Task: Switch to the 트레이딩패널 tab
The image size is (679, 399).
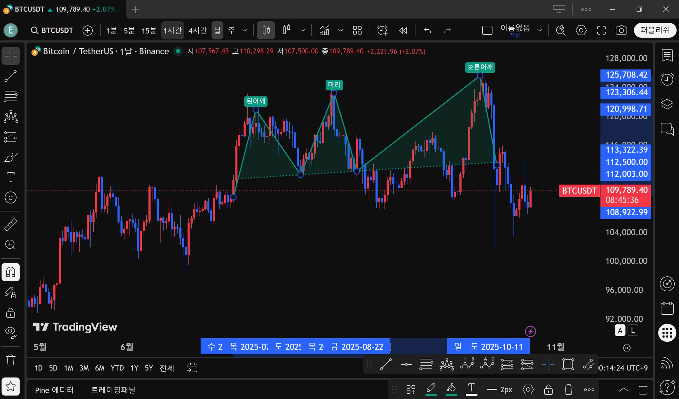Action: pos(113,390)
